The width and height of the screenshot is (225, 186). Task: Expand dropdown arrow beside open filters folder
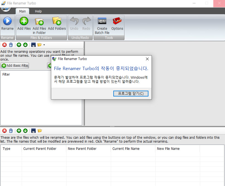click(x=44, y=45)
